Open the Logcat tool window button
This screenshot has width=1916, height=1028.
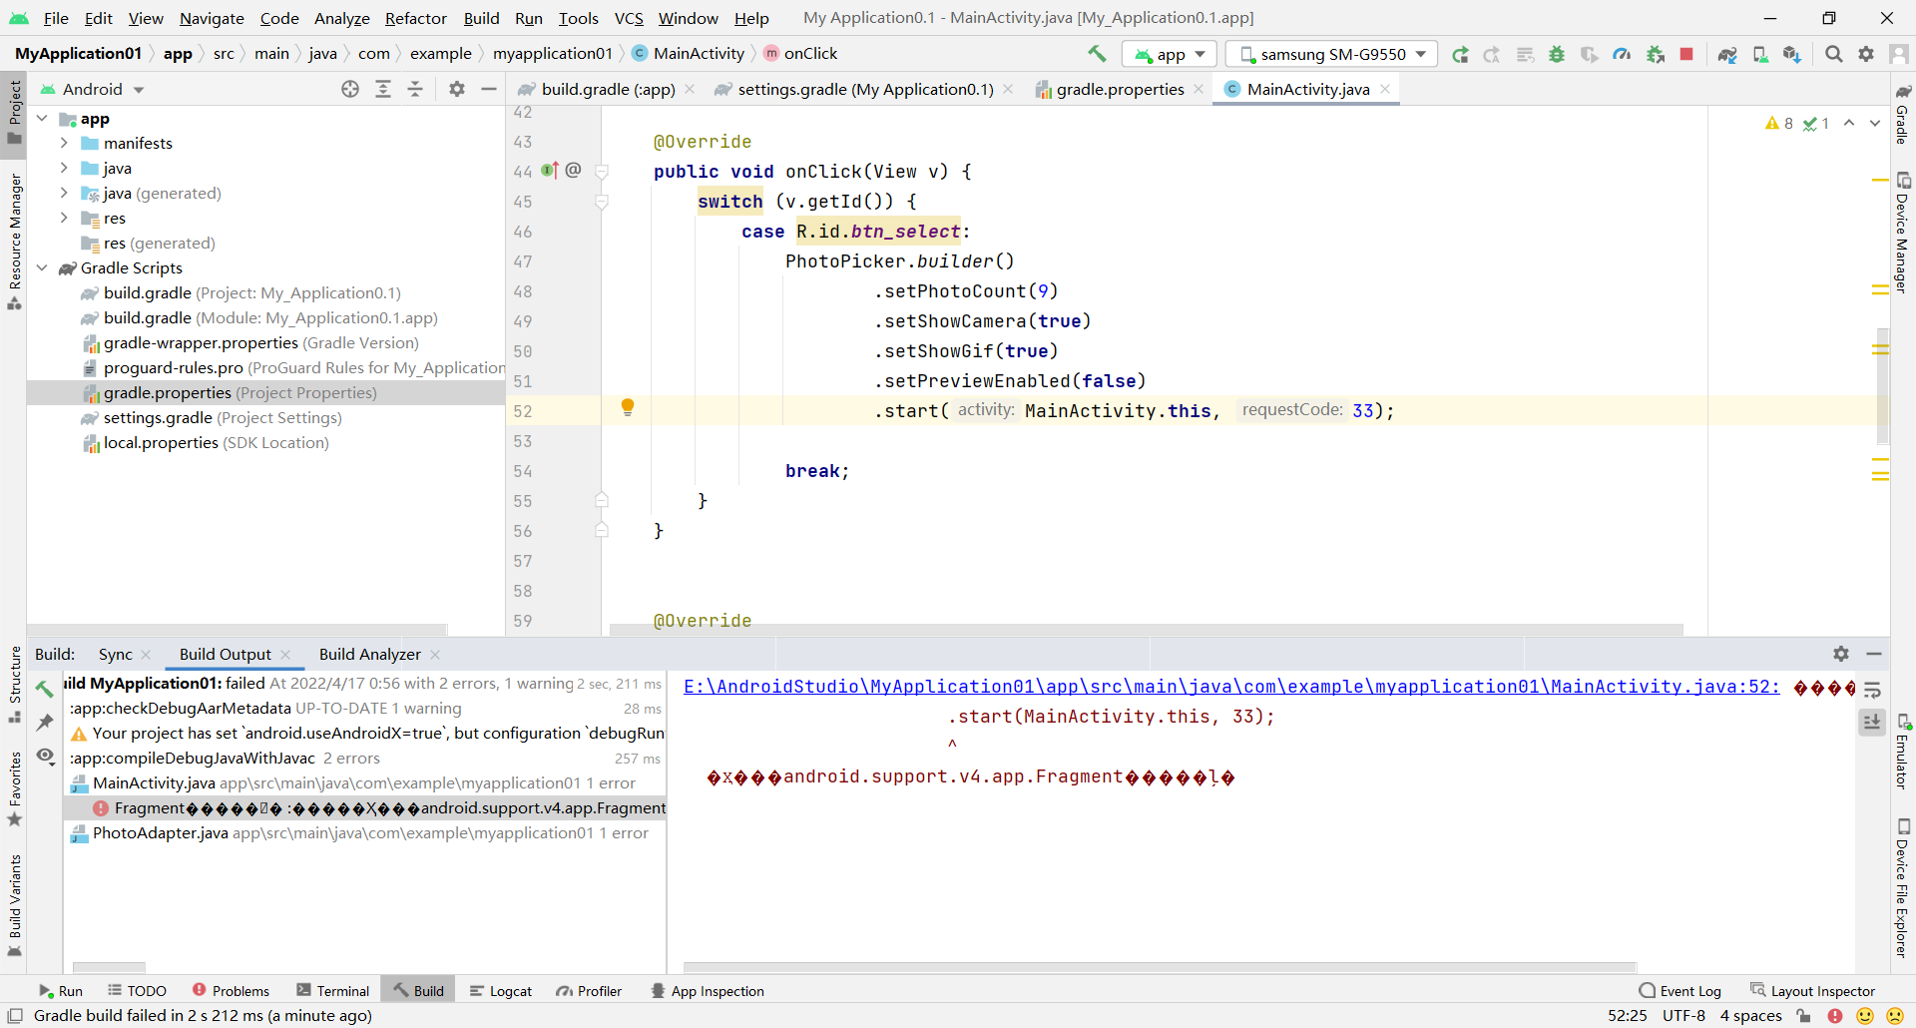point(501,991)
